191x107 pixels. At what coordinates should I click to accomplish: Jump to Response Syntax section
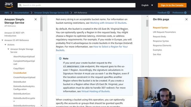[161, 41]
